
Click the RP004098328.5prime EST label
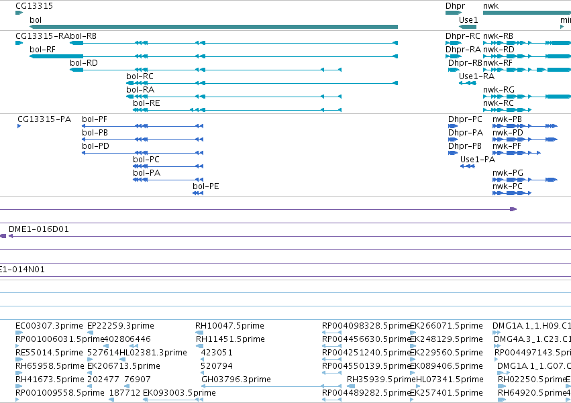coord(367,326)
